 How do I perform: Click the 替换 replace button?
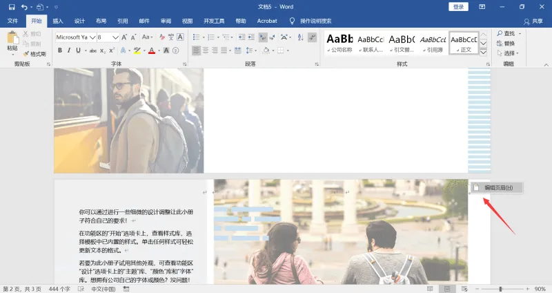click(x=506, y=44)
